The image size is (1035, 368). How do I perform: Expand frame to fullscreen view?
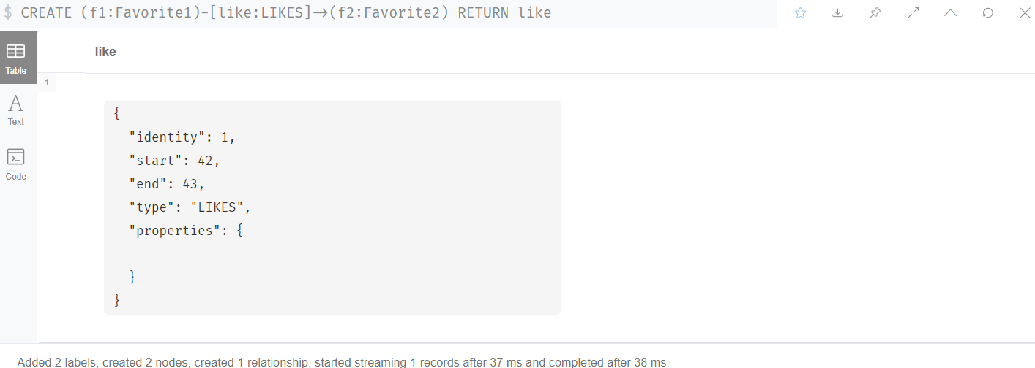pyautogui.click(x=913, y=13)
